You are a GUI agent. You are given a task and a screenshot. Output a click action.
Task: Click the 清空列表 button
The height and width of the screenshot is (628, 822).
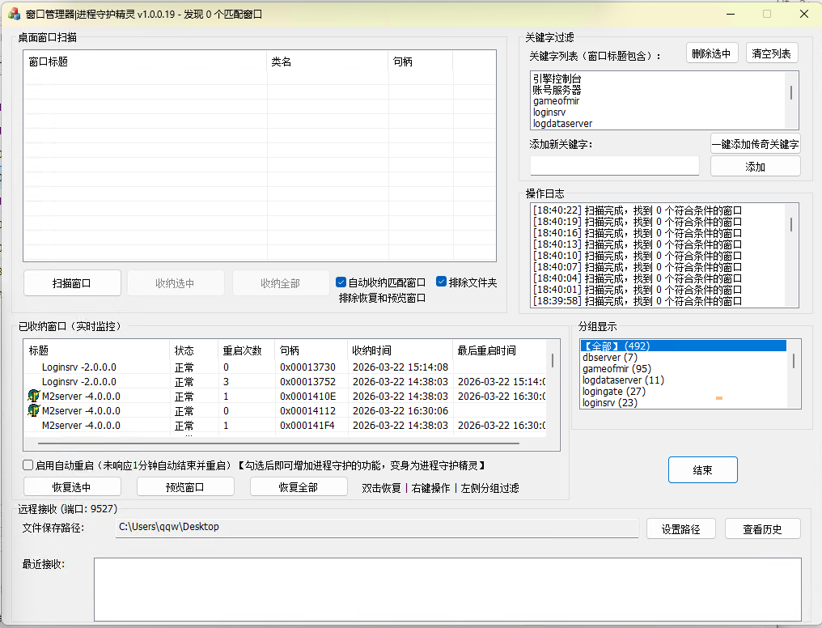(x=772, y=53)
